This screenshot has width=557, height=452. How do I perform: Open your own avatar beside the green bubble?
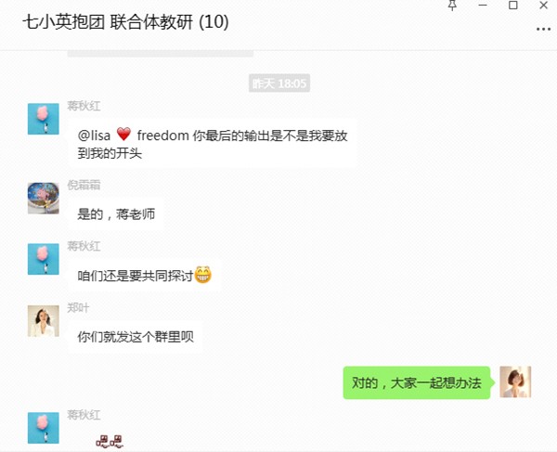[x=515, y=382]
